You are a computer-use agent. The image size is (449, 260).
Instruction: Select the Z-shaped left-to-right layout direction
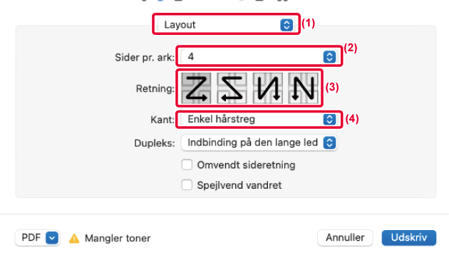(196, 88)
